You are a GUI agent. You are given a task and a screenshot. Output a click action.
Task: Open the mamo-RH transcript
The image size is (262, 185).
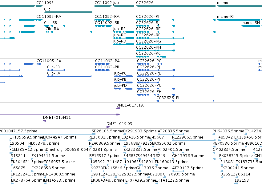(251, 23)
